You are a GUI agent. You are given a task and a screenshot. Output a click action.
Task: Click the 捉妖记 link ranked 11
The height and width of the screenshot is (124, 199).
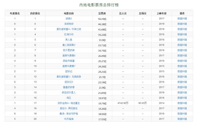69,71
